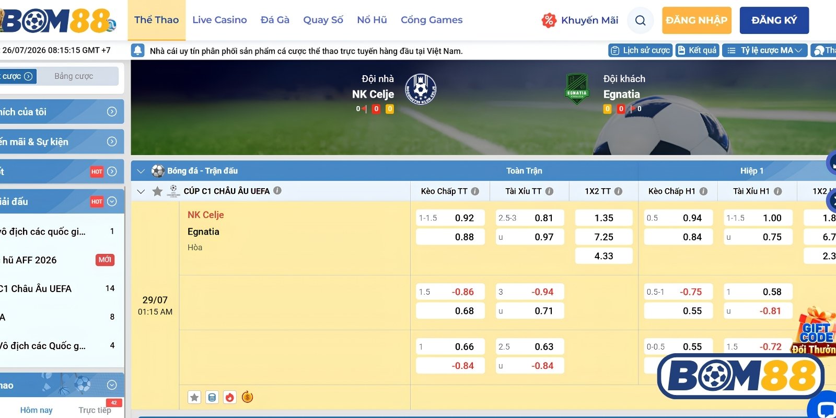Open the Quay Số menu
This screenshot has width=836, height=418.
click(x=323, y=20)
